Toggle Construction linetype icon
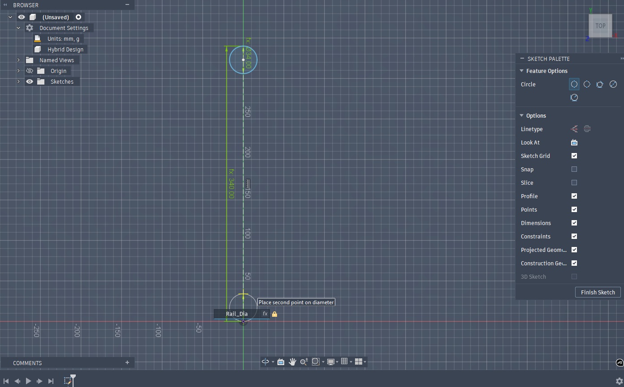This screenshot has height=387, width=624. coord(574,129)
